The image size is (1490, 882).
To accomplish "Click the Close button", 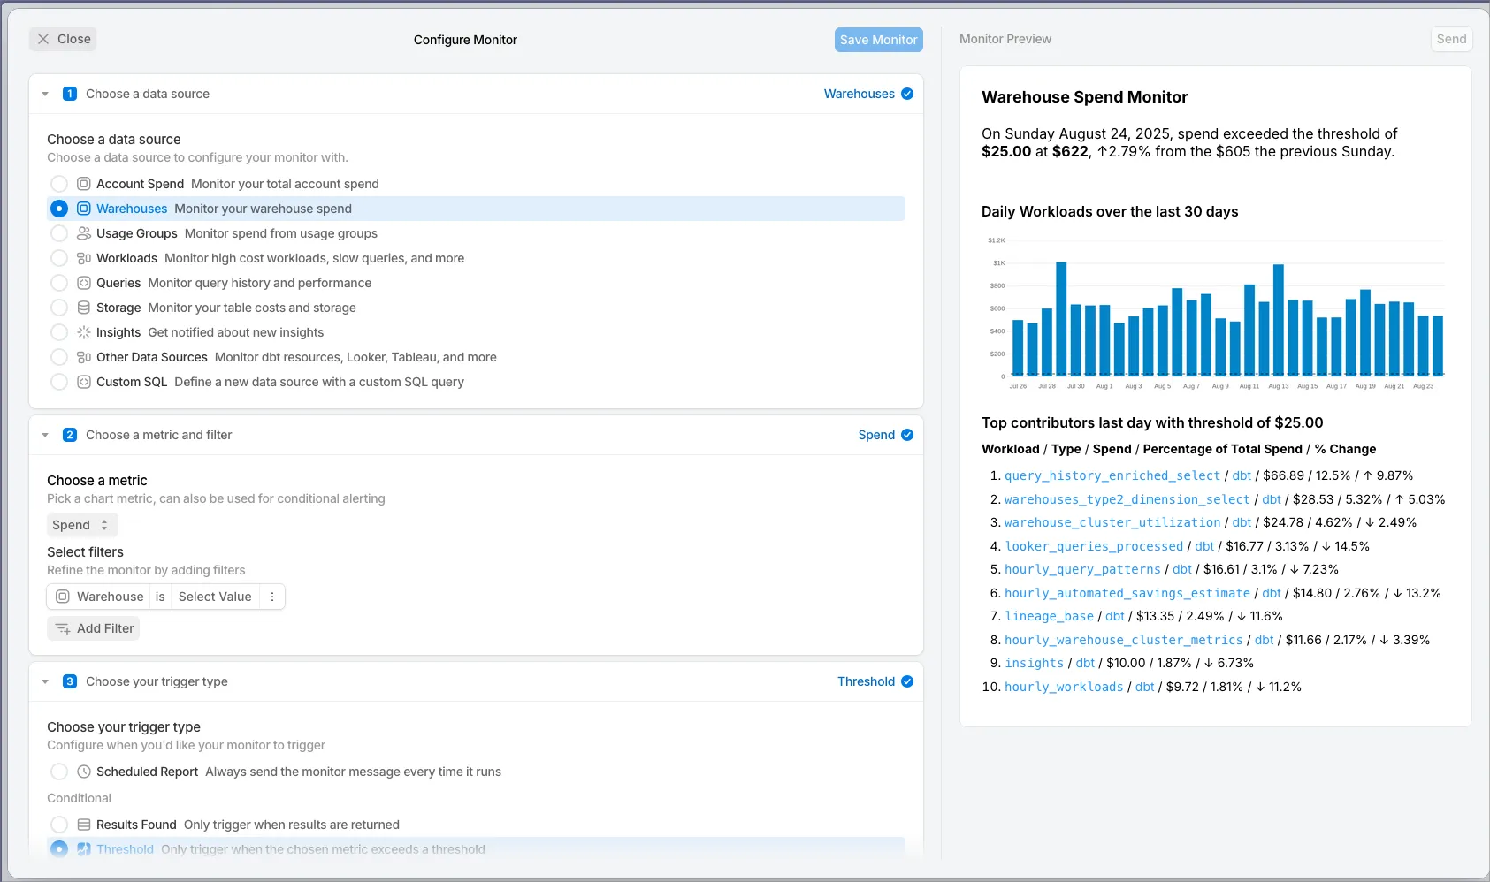I will [x=64, y=39].
